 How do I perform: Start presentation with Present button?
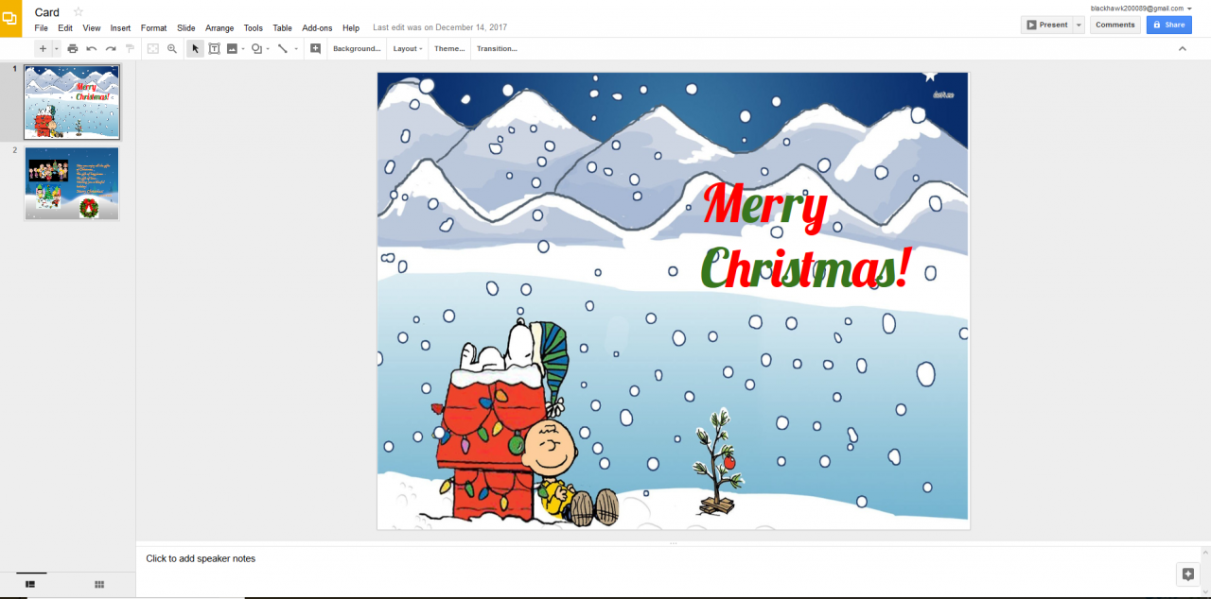[1046, 25]
